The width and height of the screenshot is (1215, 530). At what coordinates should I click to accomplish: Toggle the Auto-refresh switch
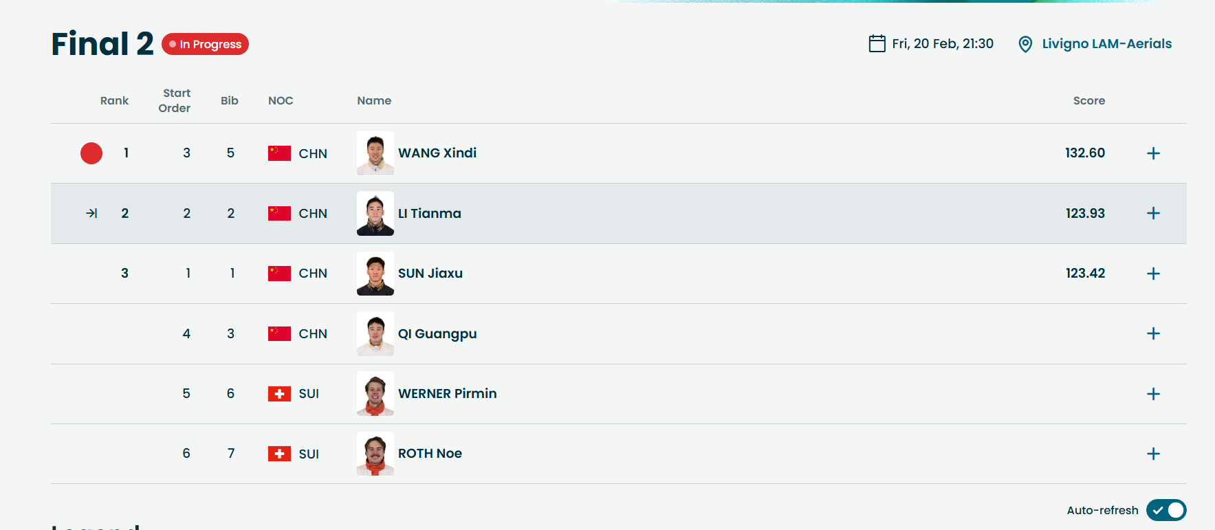coord(1166,510)
